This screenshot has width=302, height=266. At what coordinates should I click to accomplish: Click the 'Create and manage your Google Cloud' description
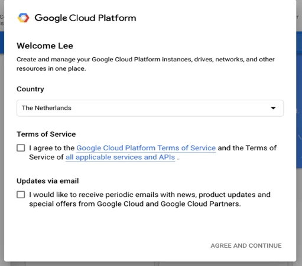145,64
